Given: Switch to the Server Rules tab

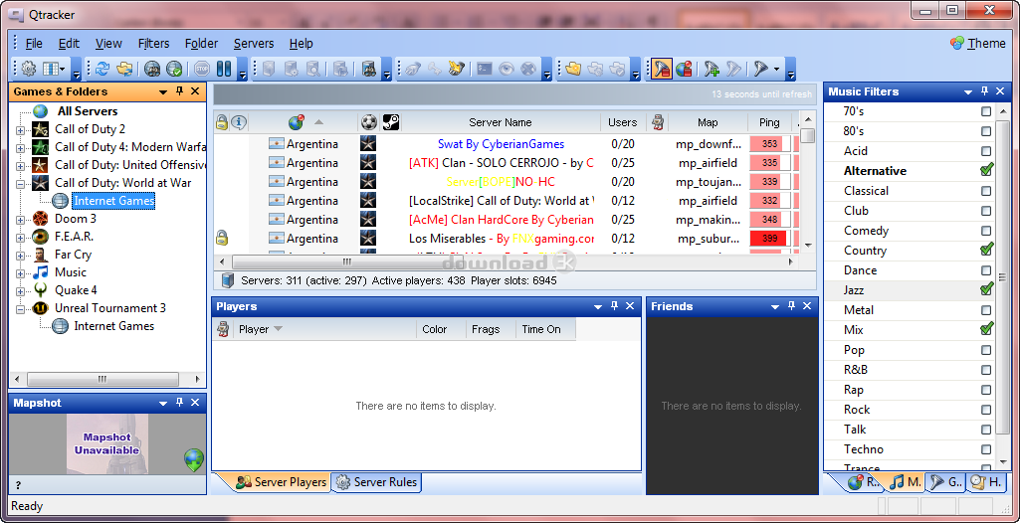Looking at the screenshot, I should (x=376, y=482).
